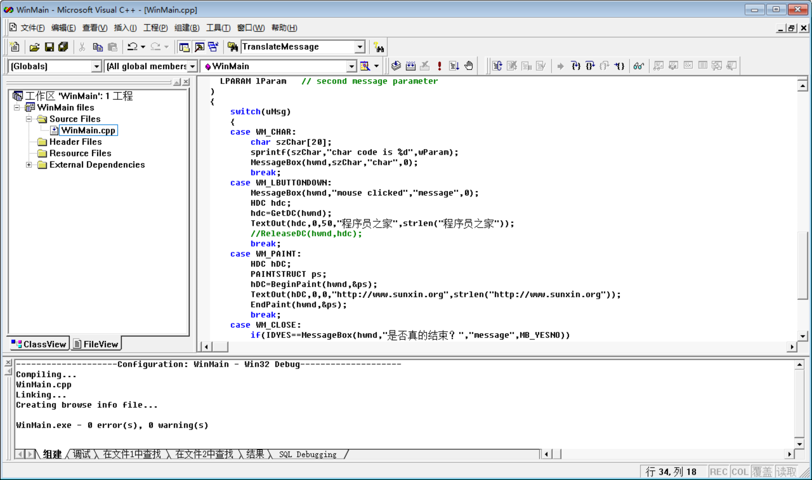Click the Open file toolbar icon
Viewport: 812px width, 480px height.
(35, 47)
